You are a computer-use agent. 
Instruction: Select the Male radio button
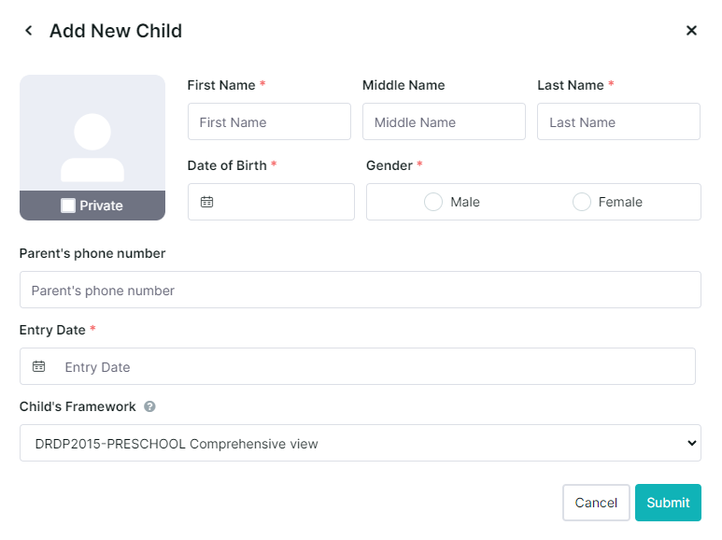[x=432, y=202]
